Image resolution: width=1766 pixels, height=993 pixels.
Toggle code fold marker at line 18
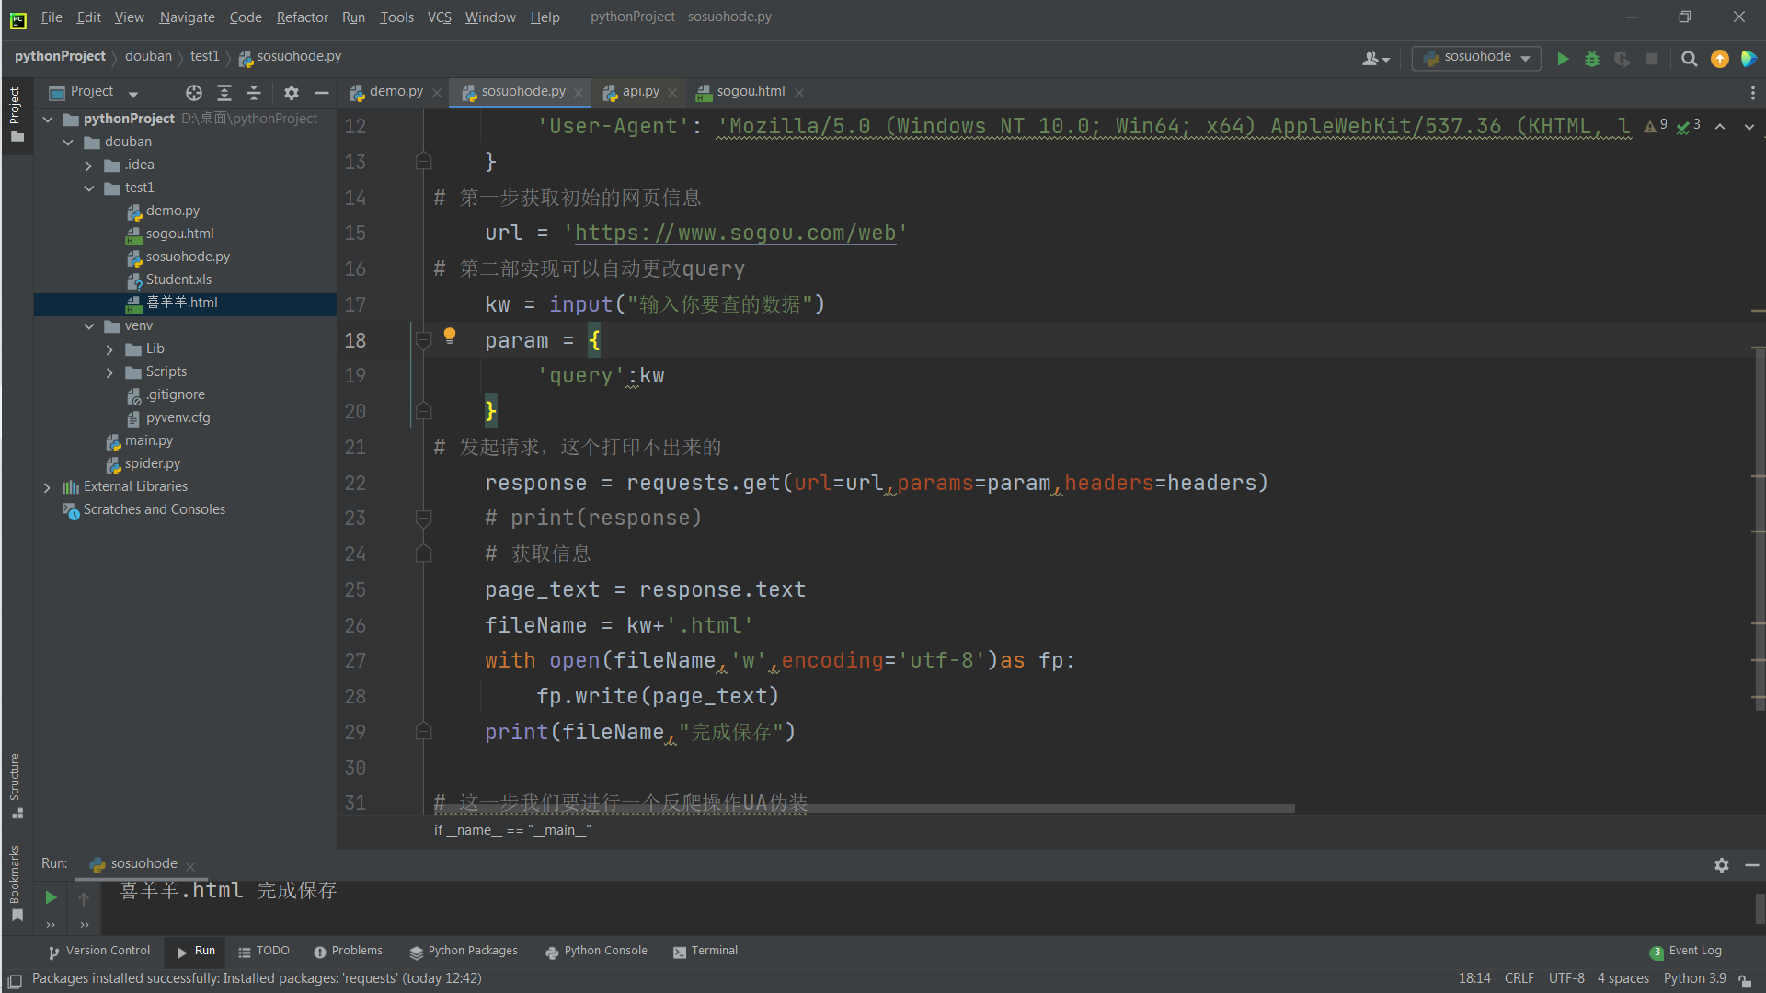(x=424, y=341)
